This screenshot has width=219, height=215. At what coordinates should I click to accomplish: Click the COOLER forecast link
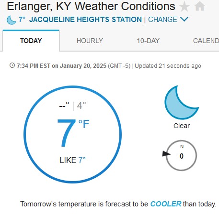(166, 204)
